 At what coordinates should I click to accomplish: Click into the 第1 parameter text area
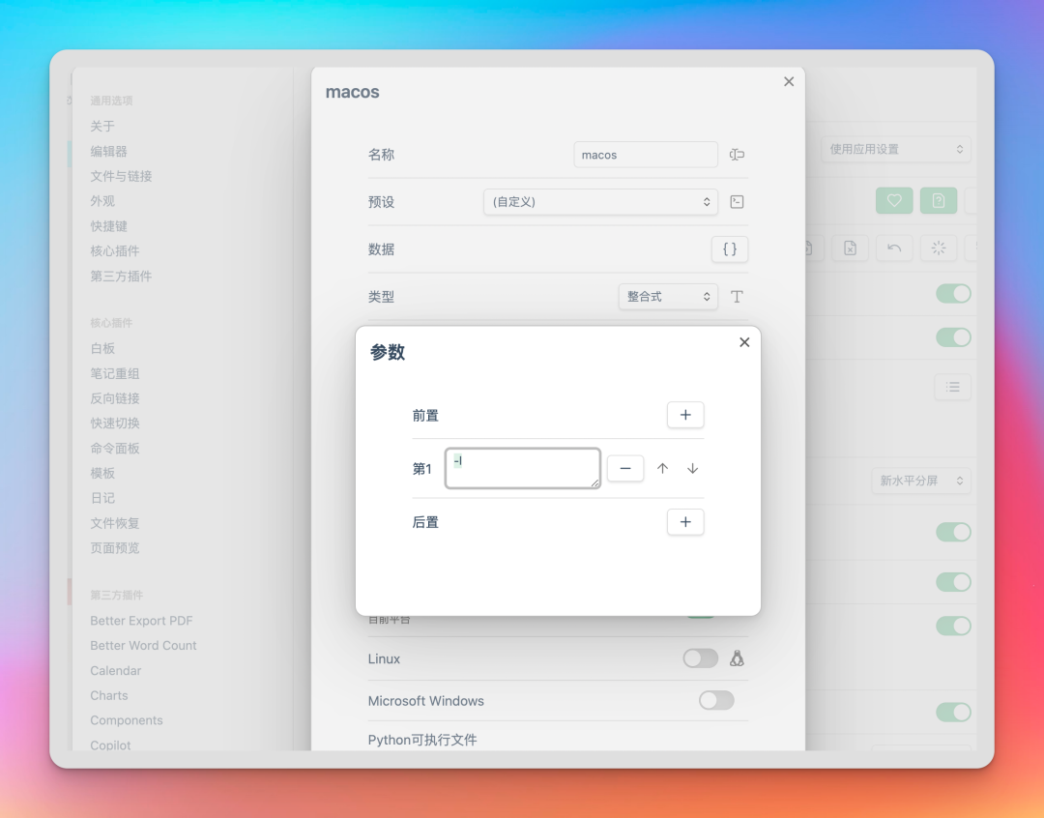pyautogui.click(x=523, y=468)
